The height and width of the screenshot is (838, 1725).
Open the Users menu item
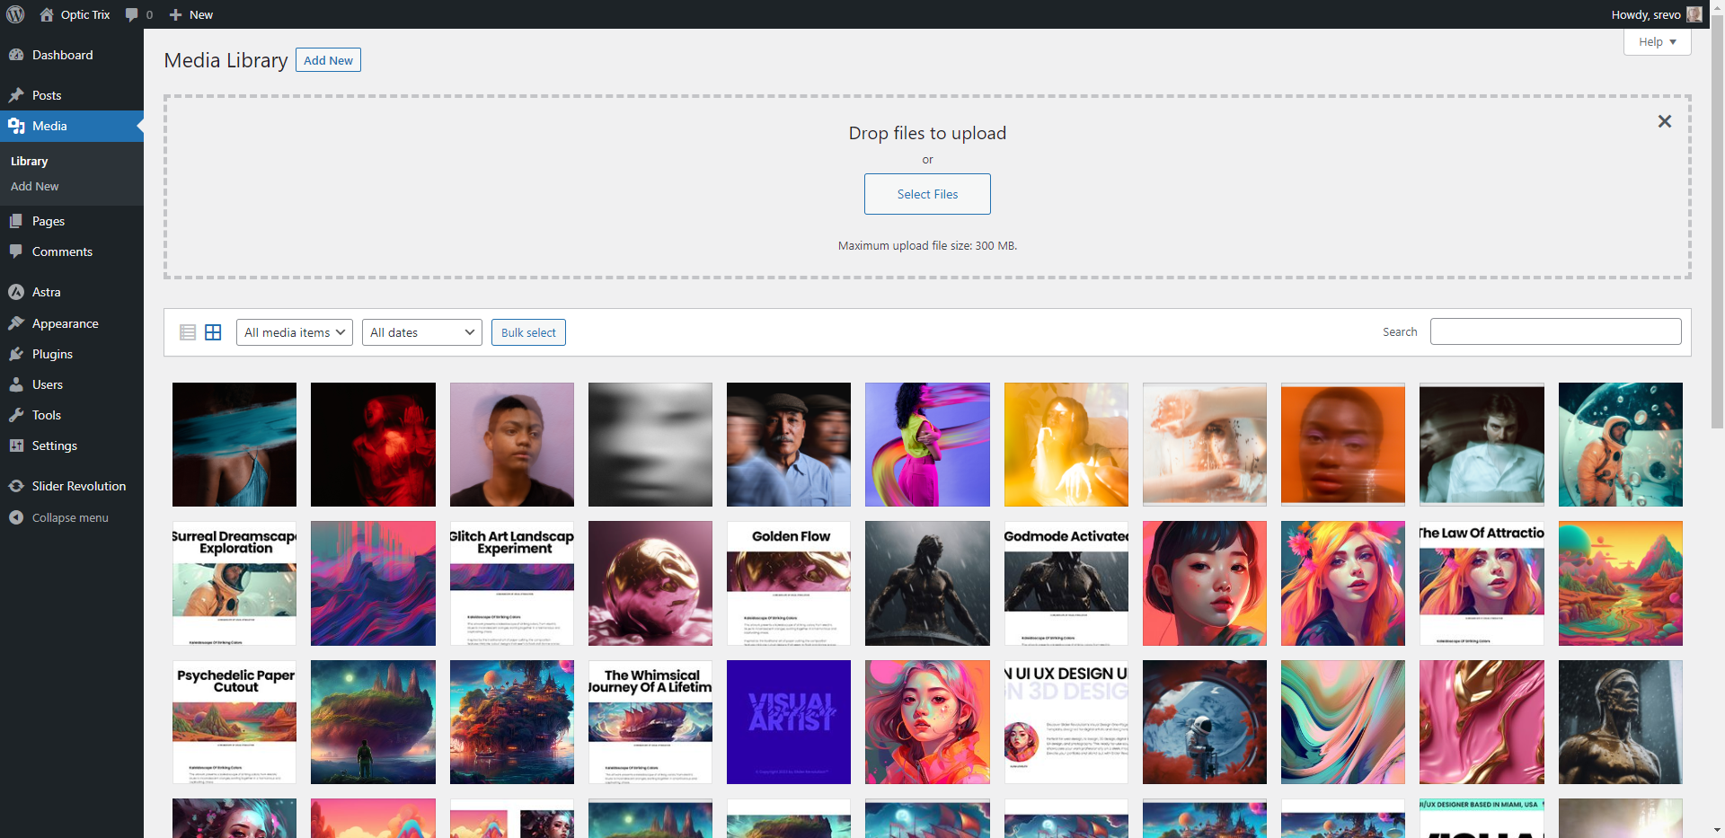coord(72,384)
